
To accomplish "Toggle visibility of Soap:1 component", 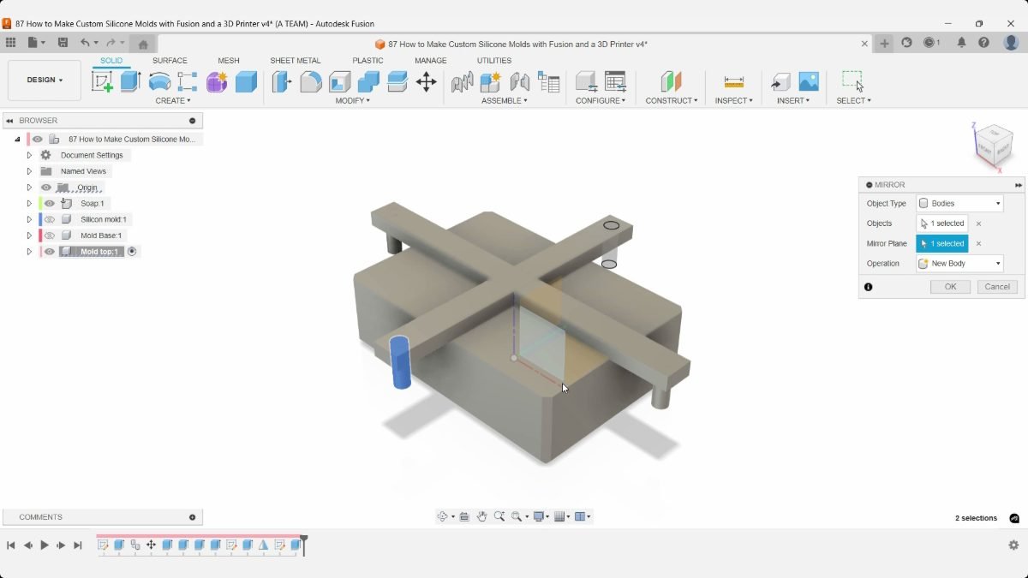I will click(x=50, y=203).
